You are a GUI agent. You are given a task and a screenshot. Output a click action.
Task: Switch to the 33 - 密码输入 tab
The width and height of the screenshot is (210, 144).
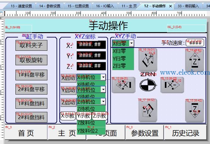[188, 6]
